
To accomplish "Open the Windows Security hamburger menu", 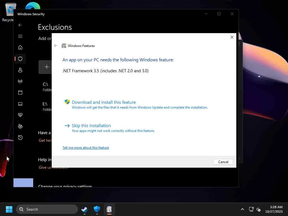I will coord(20,36).
